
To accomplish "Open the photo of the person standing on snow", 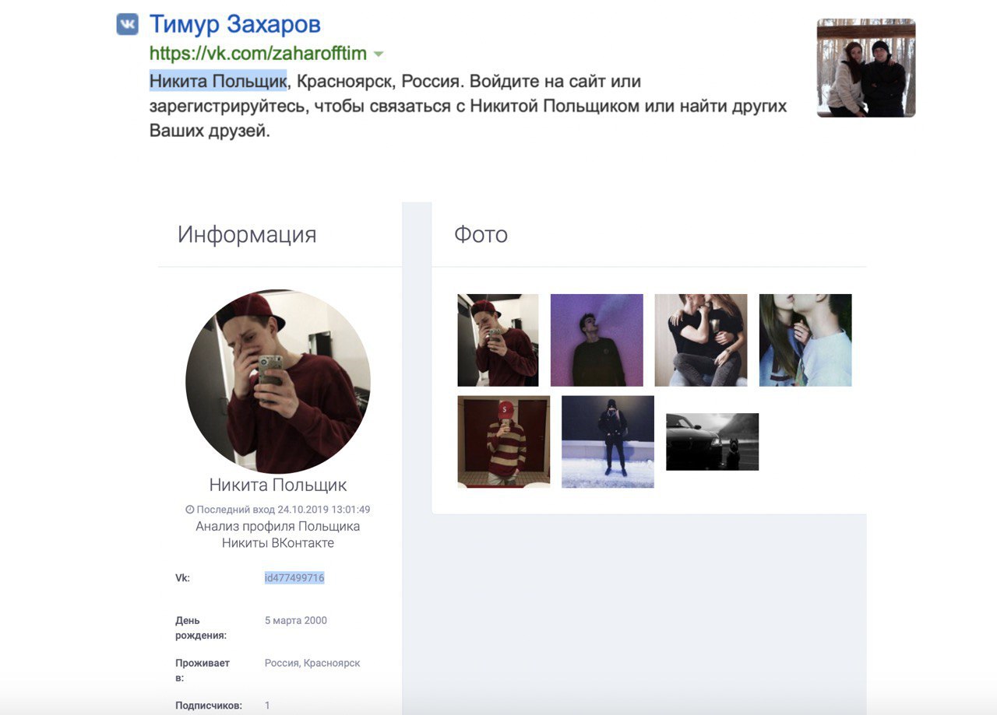I will click(608, 442).
